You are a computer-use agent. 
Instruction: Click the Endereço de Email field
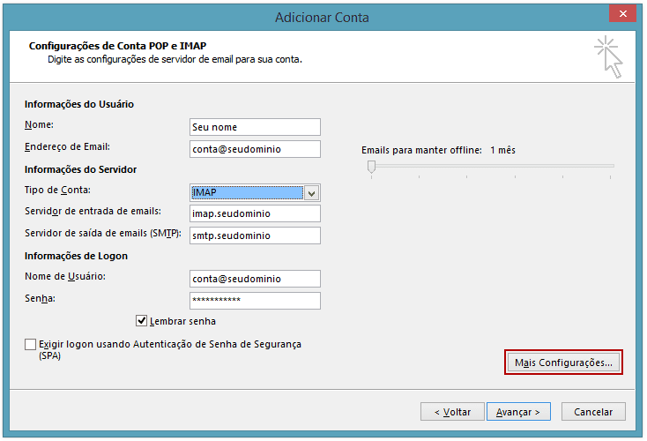(x=255, y=149)
